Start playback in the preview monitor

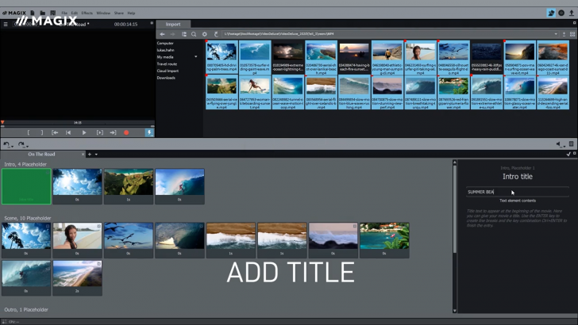point(84,132)
